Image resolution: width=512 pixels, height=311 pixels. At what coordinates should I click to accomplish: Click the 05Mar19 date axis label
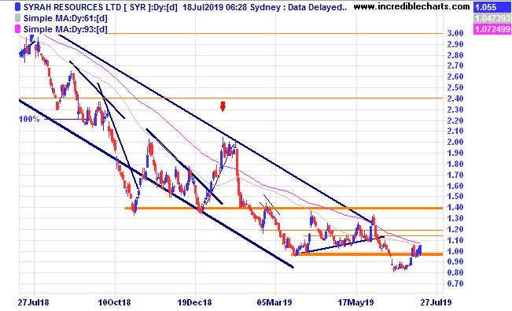pyautogui.click(x=274, y=302)
